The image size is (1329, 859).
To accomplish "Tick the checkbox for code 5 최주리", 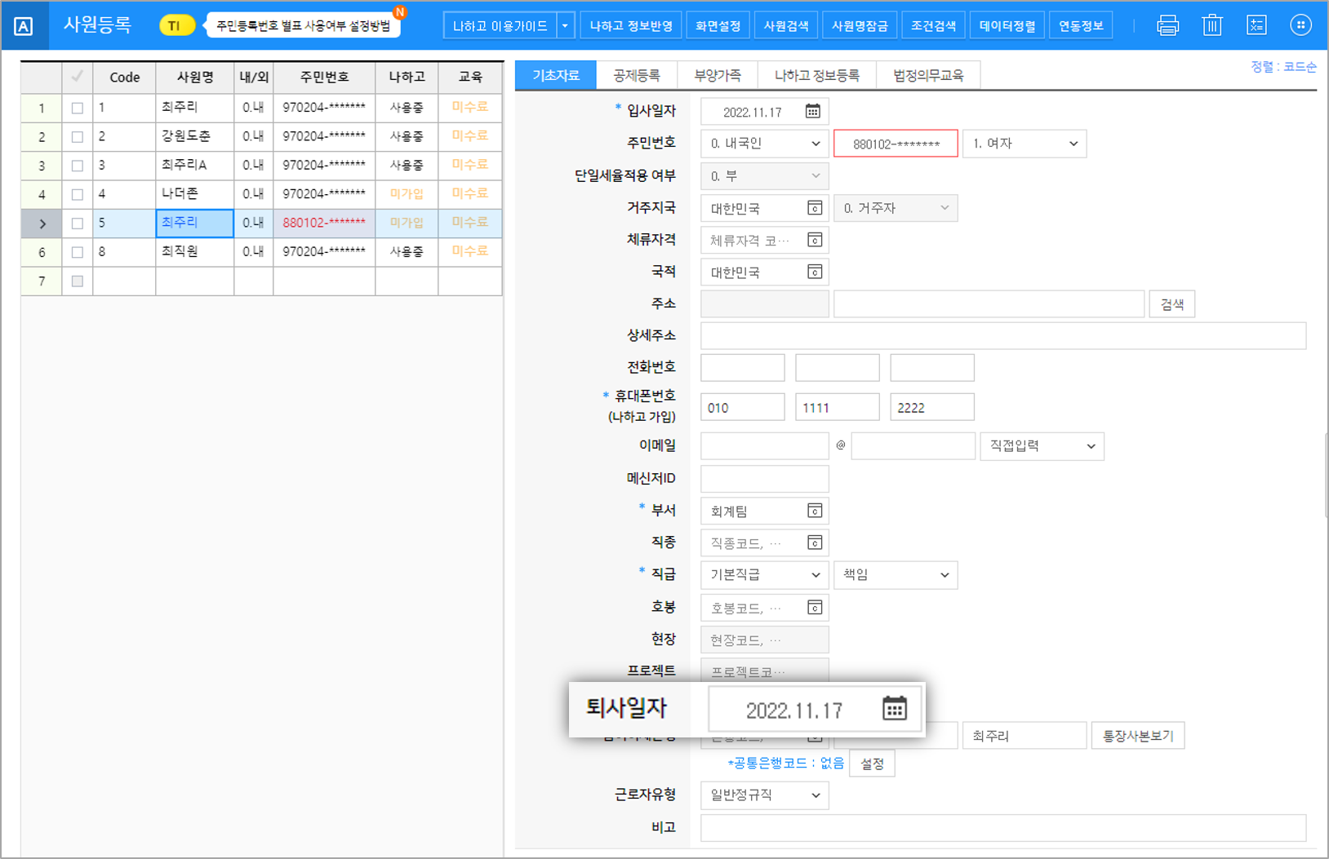I will pyautogui.click(x=78, y=224).
